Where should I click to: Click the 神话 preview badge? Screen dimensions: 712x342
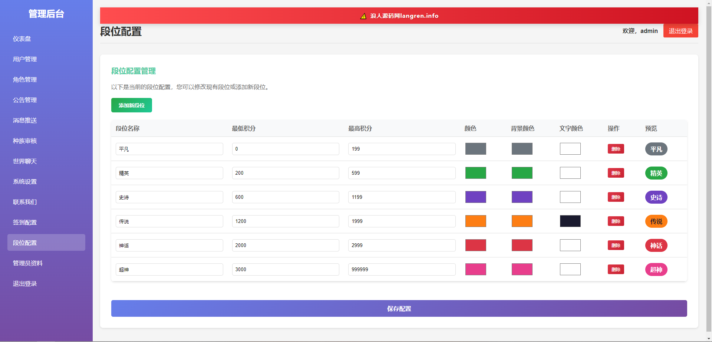click(x=656, y=246)
